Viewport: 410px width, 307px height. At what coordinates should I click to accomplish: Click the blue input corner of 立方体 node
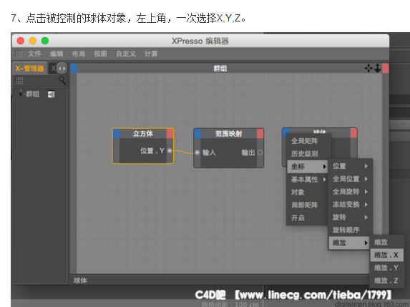117,134
